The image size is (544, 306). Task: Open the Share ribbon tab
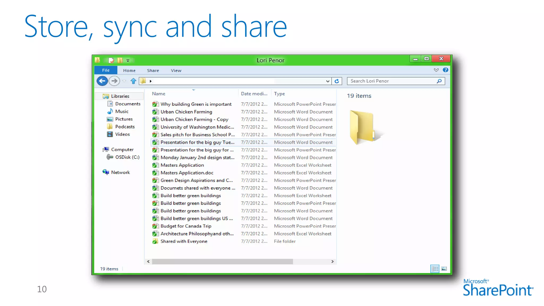pos(153,70)
